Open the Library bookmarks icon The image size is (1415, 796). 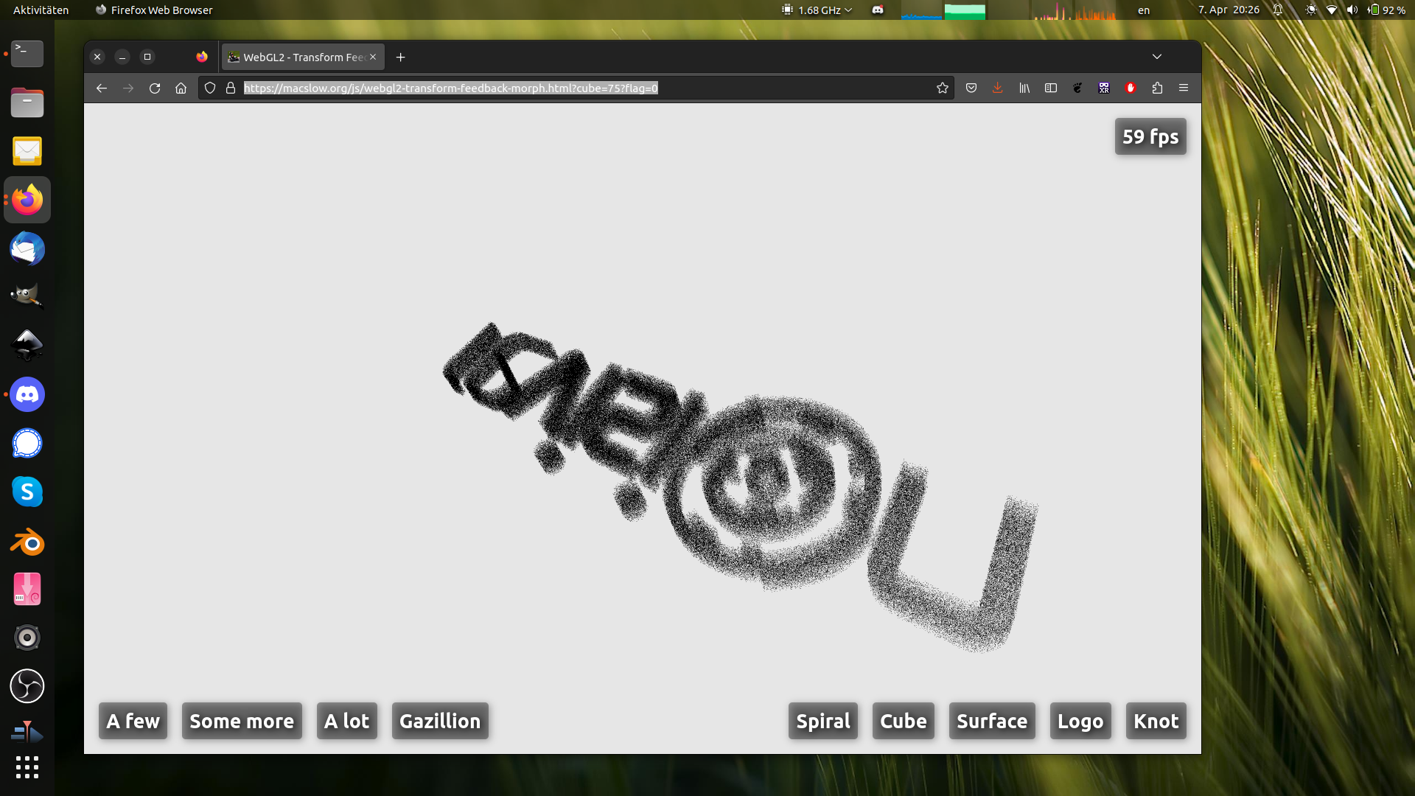[1024, 88]
